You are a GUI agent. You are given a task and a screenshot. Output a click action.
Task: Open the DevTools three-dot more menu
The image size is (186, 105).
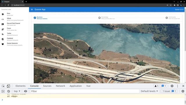(178, 86)
